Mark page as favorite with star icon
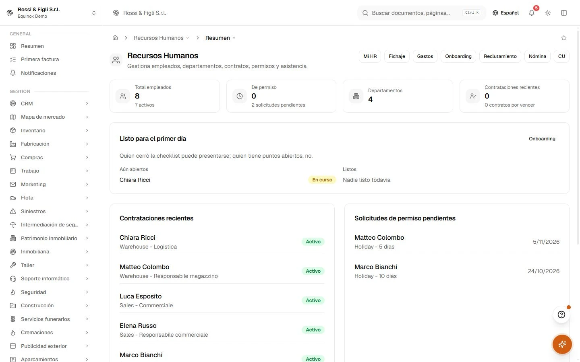This screenshot has width=580, height=362. click(x=564, y=38)
